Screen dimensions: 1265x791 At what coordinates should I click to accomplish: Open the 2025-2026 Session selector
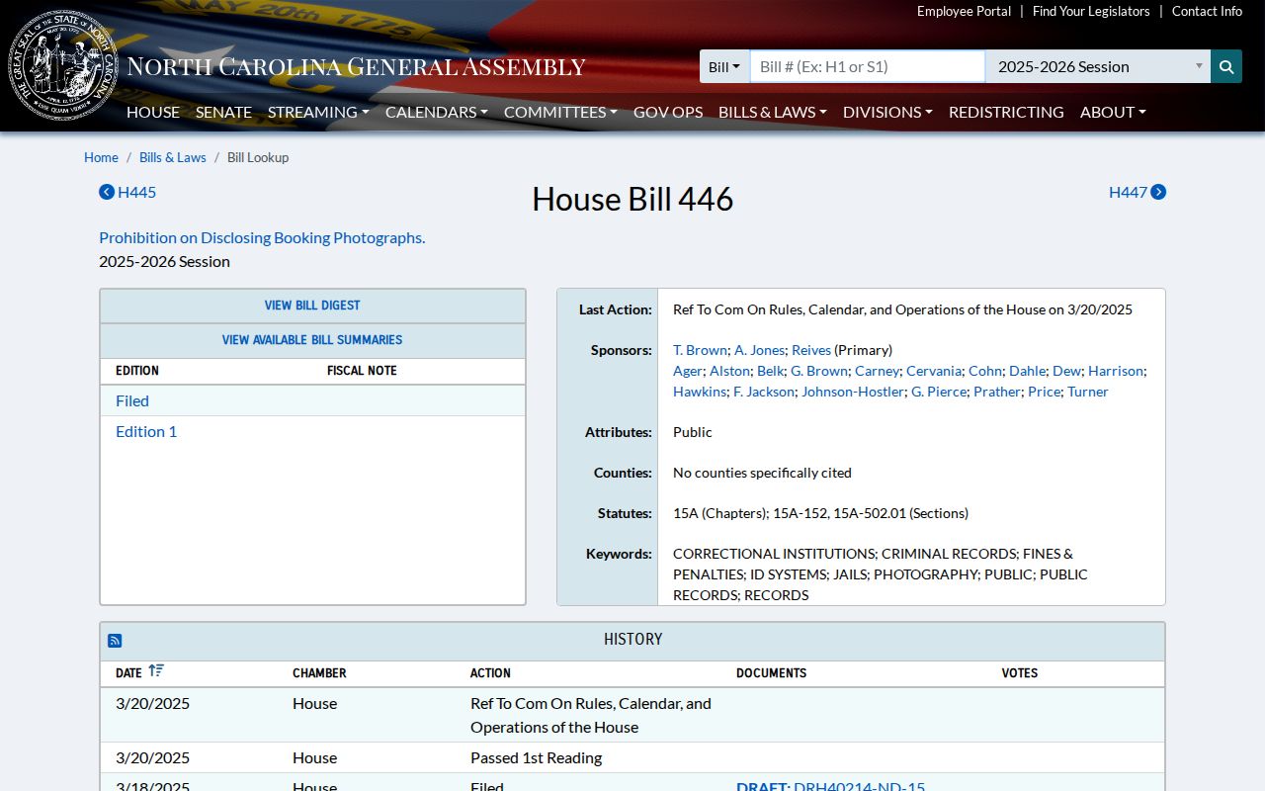(x=1098, y=66)
